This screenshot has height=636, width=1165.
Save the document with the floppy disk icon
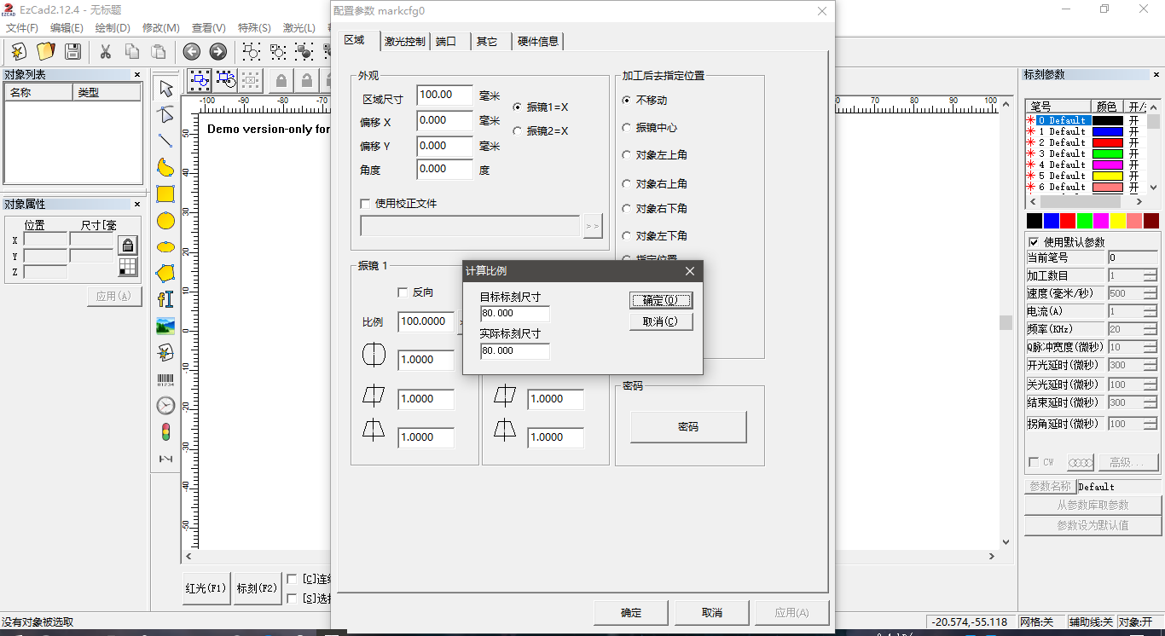point(73,51)
